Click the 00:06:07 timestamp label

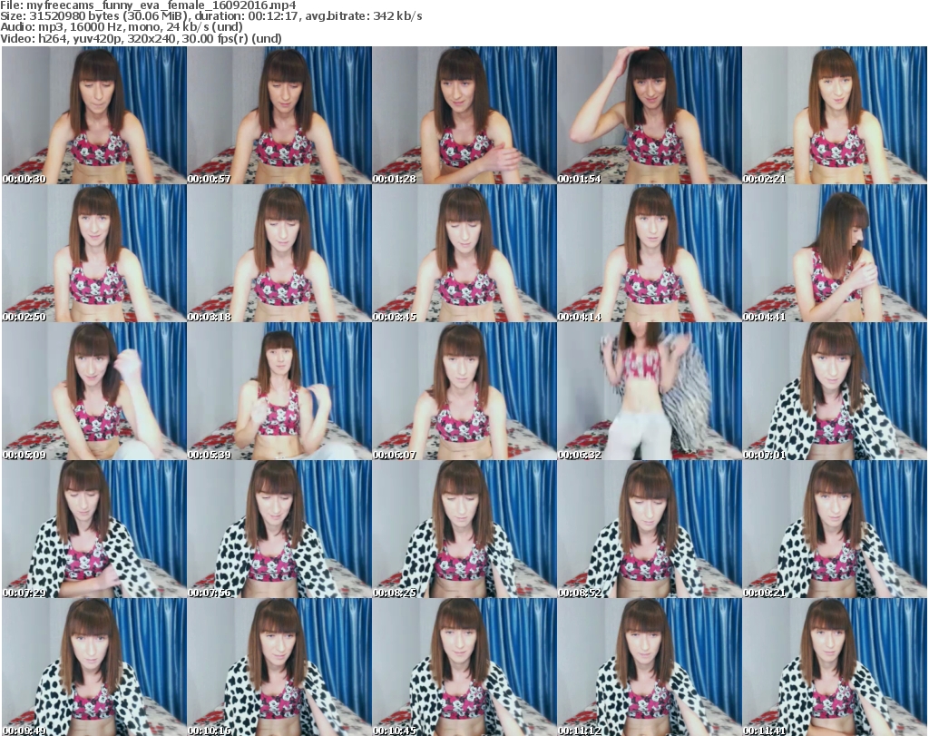pyautogui.click(x=395, y=455)
